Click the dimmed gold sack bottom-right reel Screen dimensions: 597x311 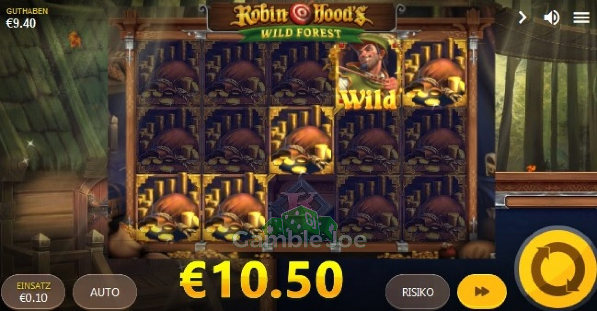coord(435,207)
